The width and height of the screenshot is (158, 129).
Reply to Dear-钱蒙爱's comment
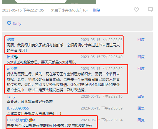(x=141, y=120)
